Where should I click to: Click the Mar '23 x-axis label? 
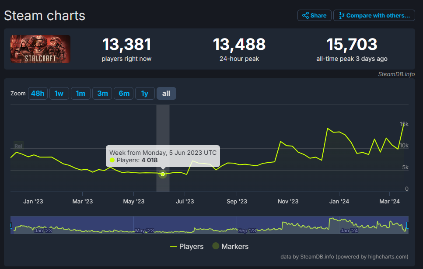[83, 202]
